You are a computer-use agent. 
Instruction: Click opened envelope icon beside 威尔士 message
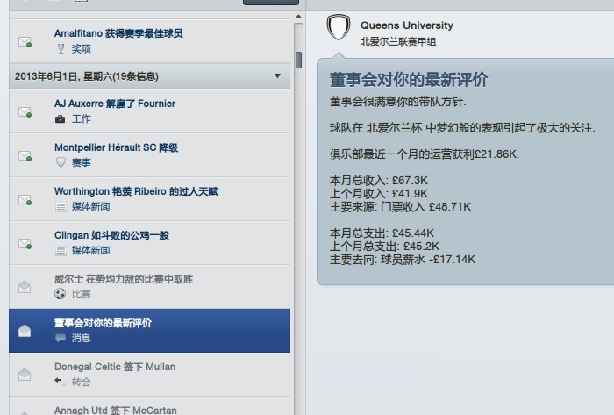pos(25,287)
